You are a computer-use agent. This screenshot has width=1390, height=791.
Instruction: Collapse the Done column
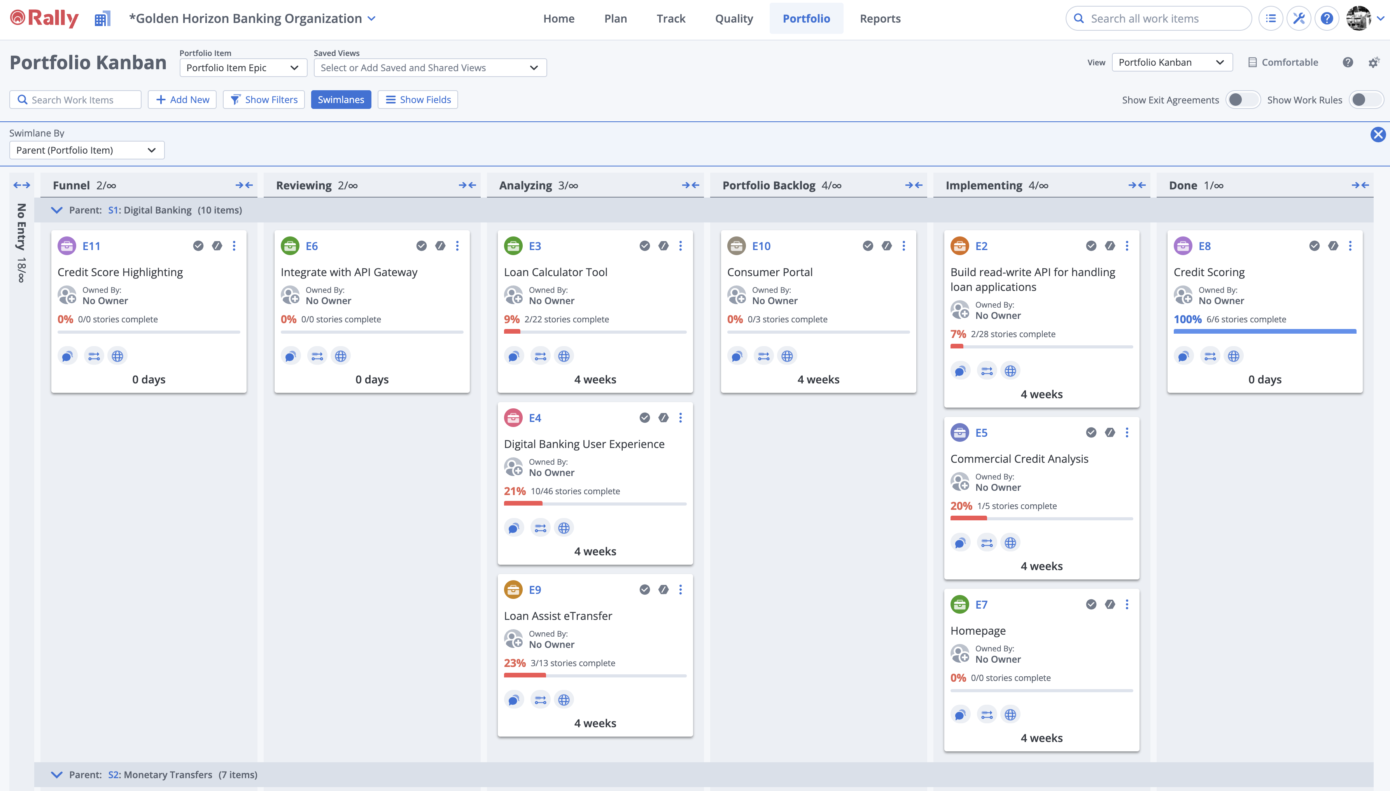tap(1360, 185)
